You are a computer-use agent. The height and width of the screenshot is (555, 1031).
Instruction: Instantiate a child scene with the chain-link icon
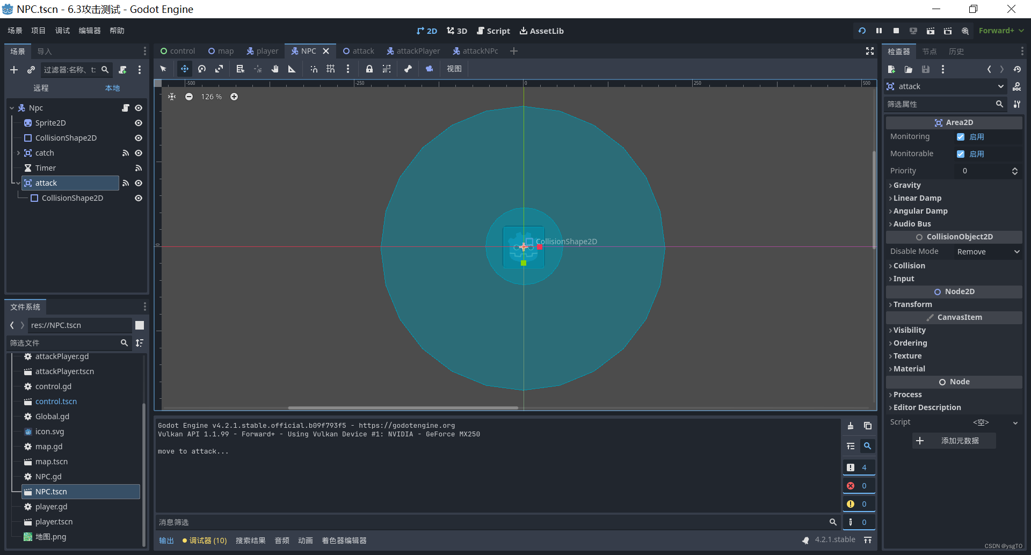pos(31,70)
